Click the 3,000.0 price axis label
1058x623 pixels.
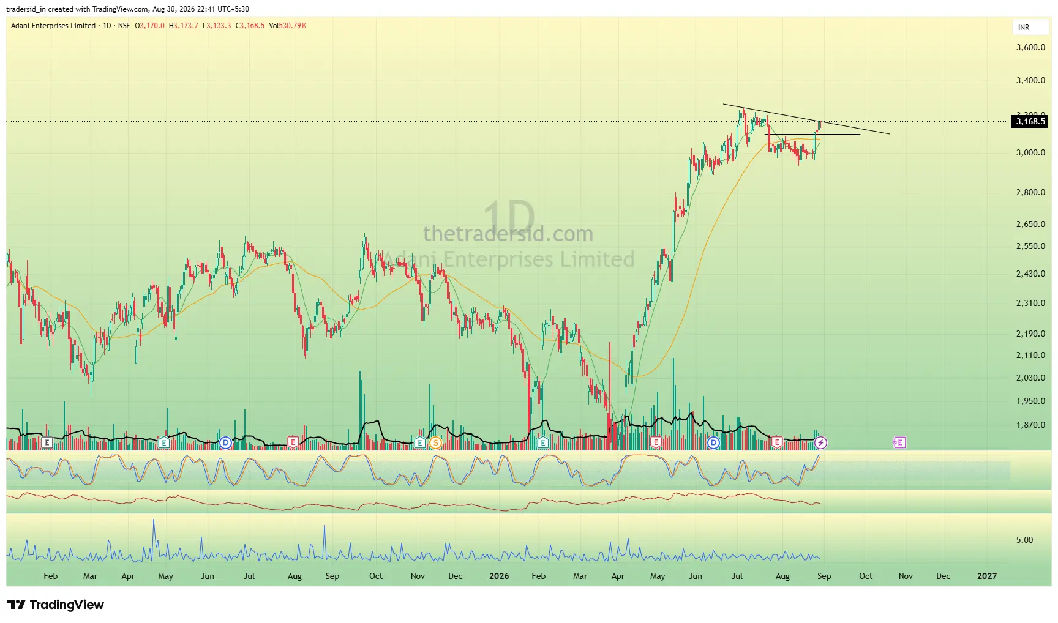click(x=1030, y=152)
